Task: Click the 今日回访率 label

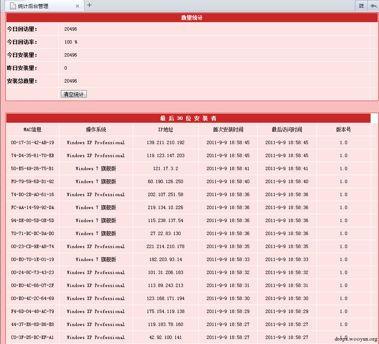Action: [x=22, y=42]
